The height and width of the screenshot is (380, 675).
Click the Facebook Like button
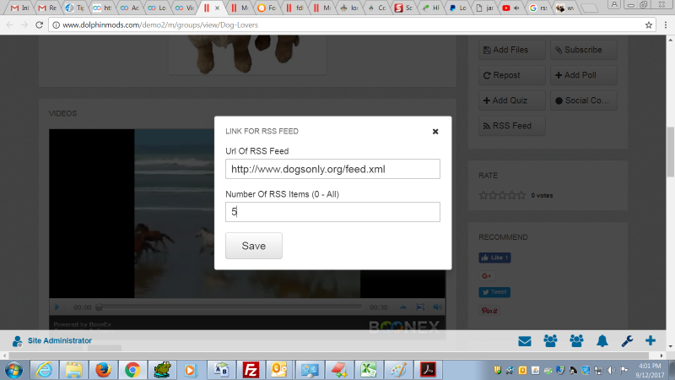click(494, 258)
